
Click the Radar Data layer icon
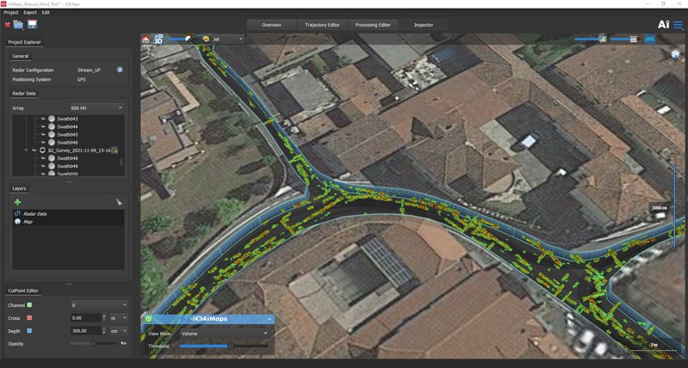[x=17, y=213]
